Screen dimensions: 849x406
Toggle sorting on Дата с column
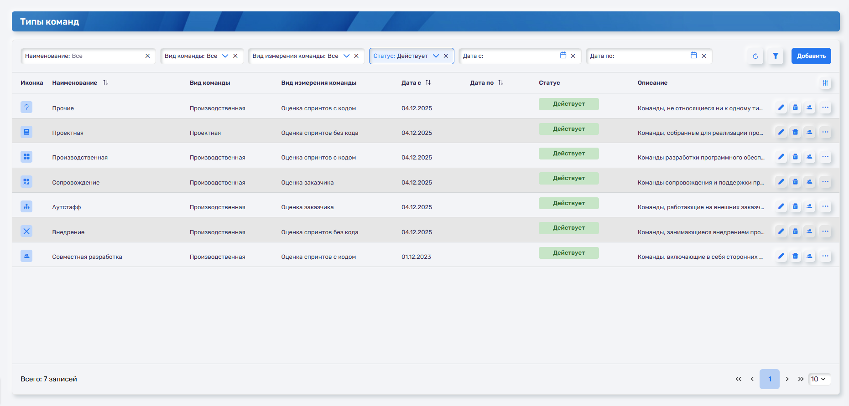coord(428,82)
